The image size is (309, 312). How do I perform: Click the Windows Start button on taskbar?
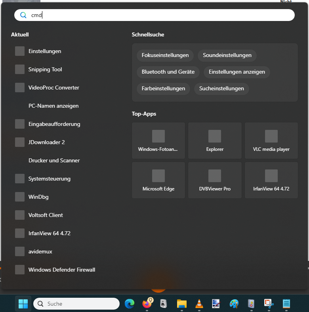23,304
